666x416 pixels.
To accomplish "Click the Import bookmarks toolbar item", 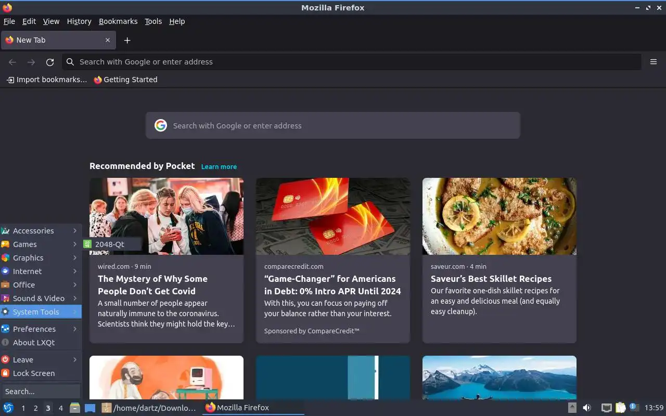I will point(47,80).
